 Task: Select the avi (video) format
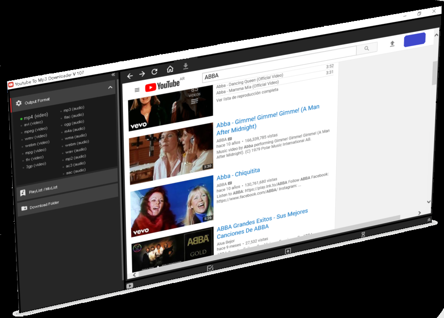pos(33,124)
